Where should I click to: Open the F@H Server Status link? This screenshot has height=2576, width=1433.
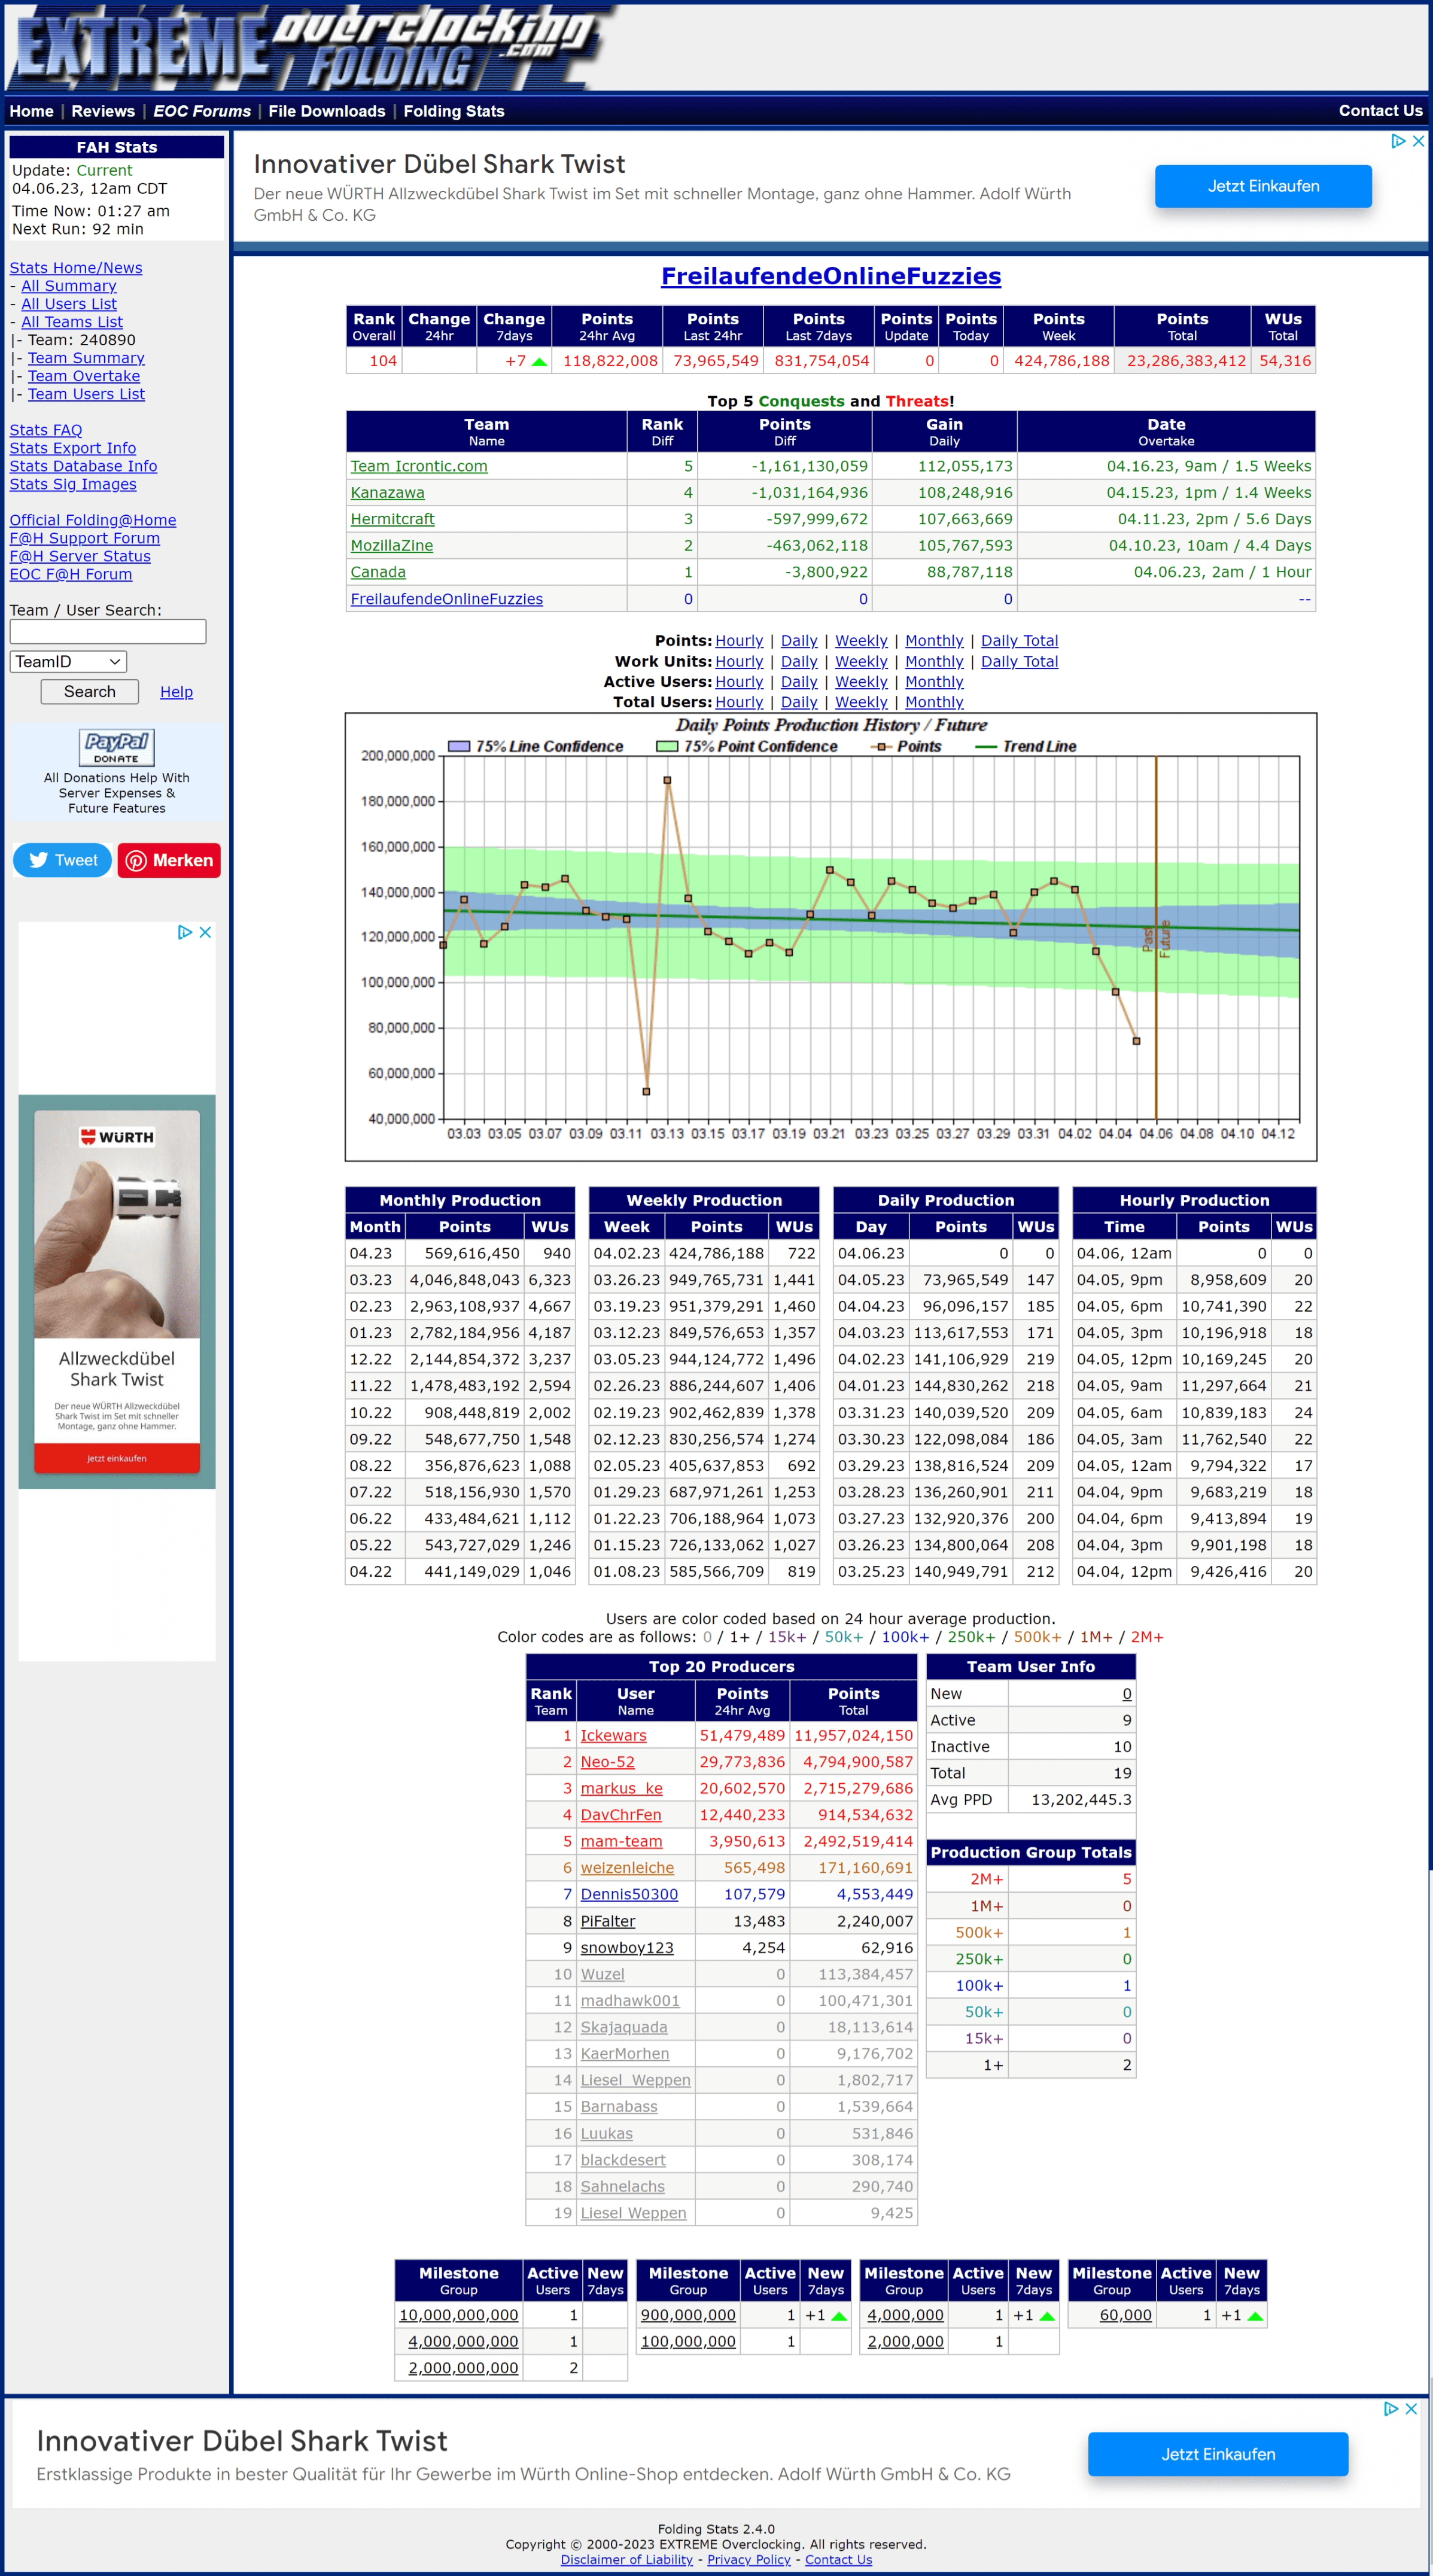click(80, 556)
